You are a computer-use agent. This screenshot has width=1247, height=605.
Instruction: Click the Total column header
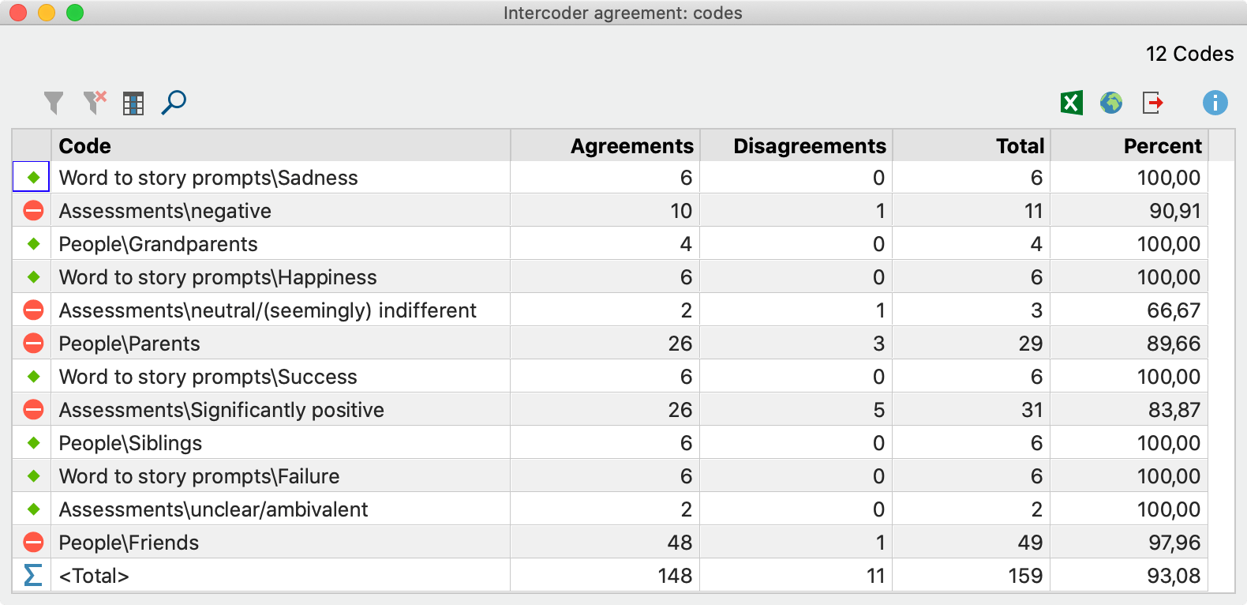pos(972,146)
